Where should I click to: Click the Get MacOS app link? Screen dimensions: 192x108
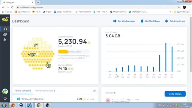tap(150, 21)
